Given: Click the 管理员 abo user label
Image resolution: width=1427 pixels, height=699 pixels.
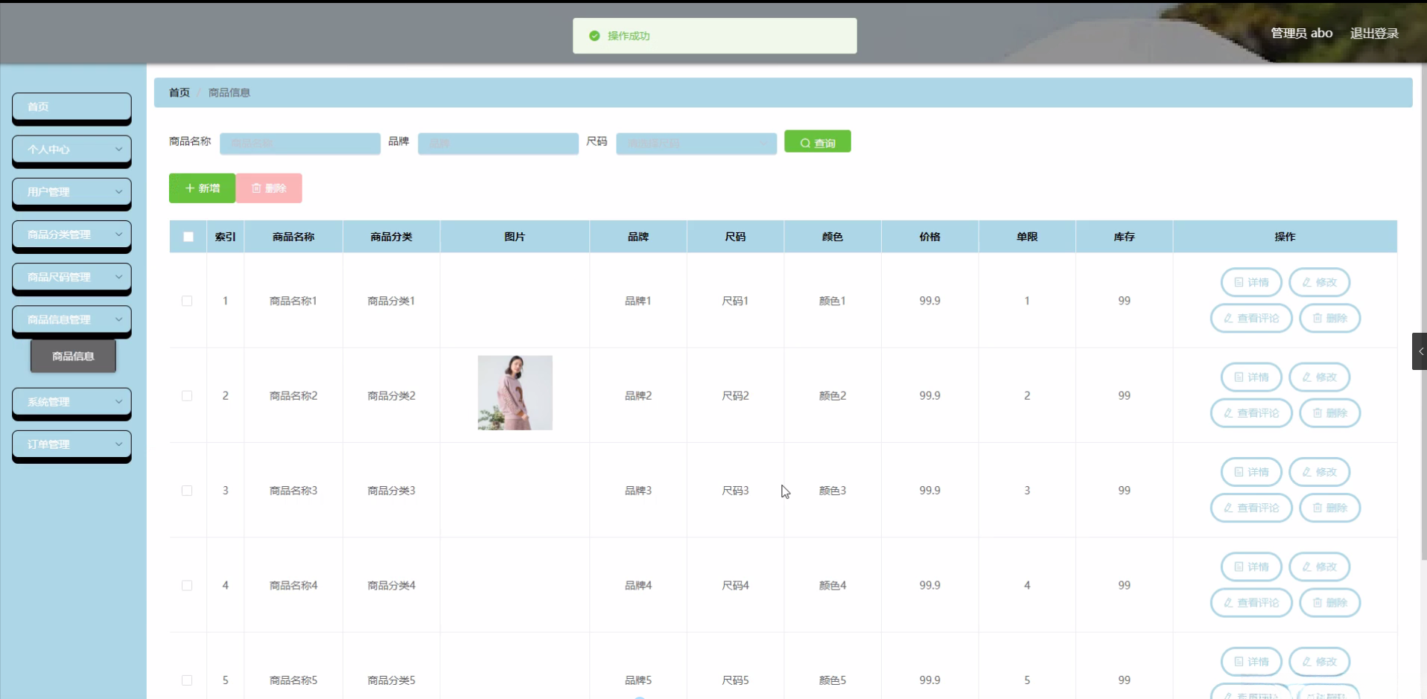Looking at the screenshot, I should 1301,33.
